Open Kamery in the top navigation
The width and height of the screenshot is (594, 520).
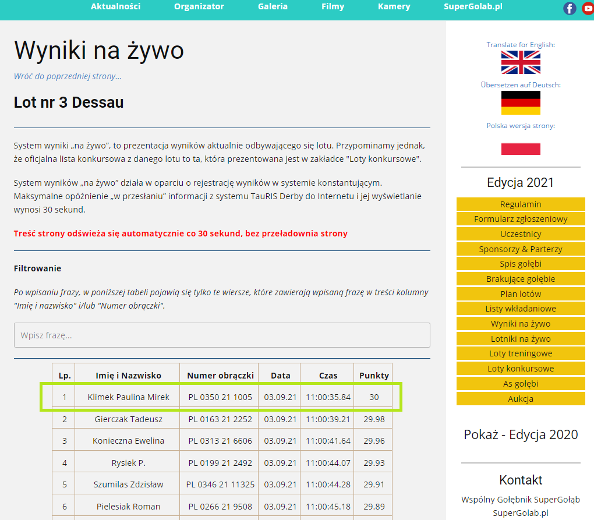click(394, 7)
